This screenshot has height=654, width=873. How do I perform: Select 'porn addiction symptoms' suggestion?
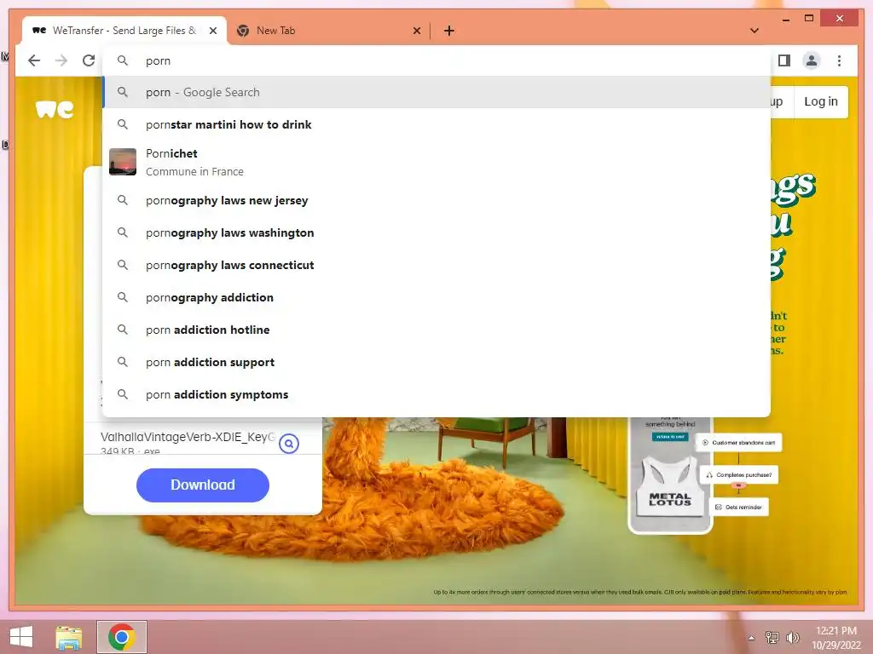[436, 394]
